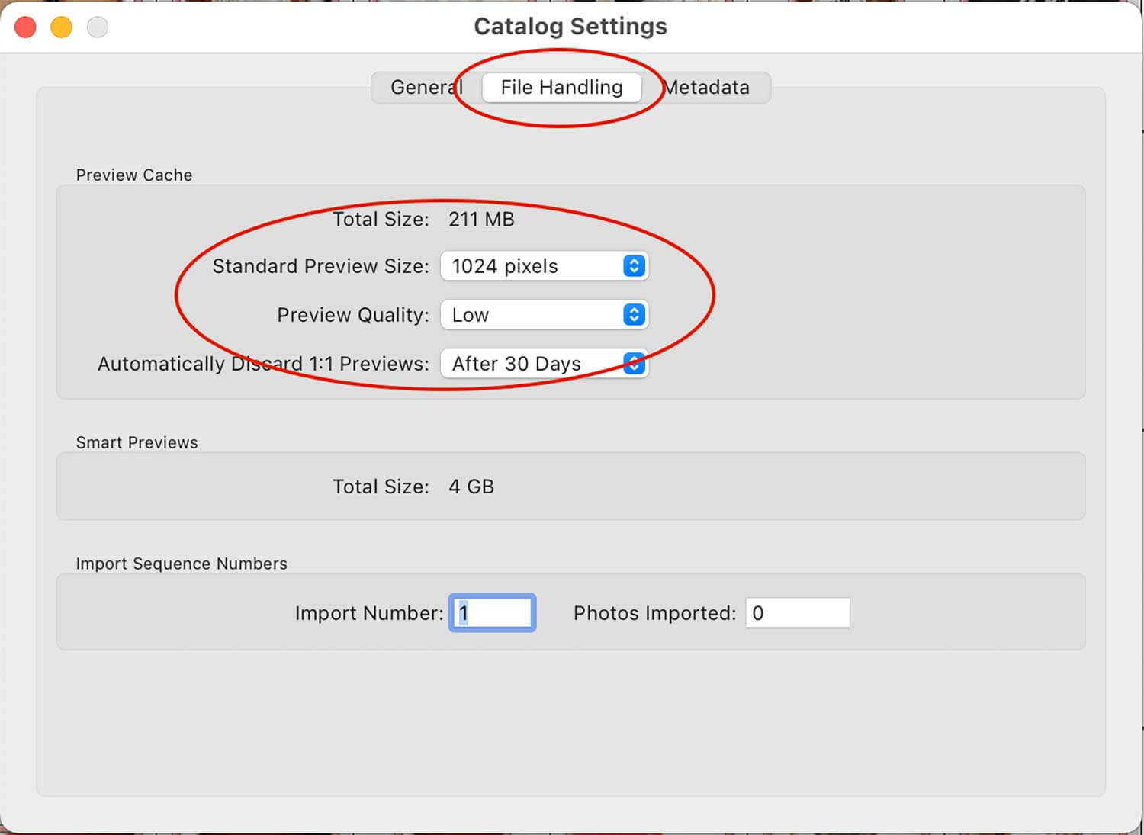
Task: Close the Catalog Settings window
Action: [x=25, y=27]
